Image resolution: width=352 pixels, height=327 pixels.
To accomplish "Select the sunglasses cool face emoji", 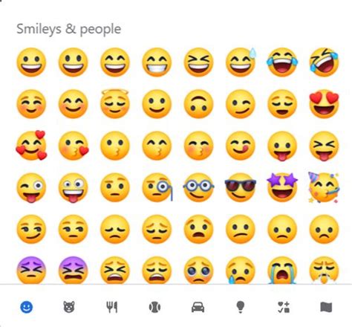I will 241,187.
